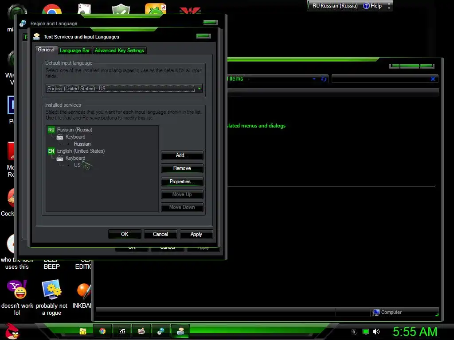Open the Bad Piggies desktop icon
This screenshot has height=340, width=454.
[156, 9]
